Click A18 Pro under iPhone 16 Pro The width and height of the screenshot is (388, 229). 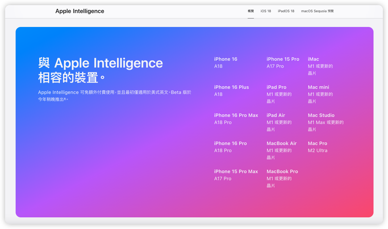pos(223,150)
